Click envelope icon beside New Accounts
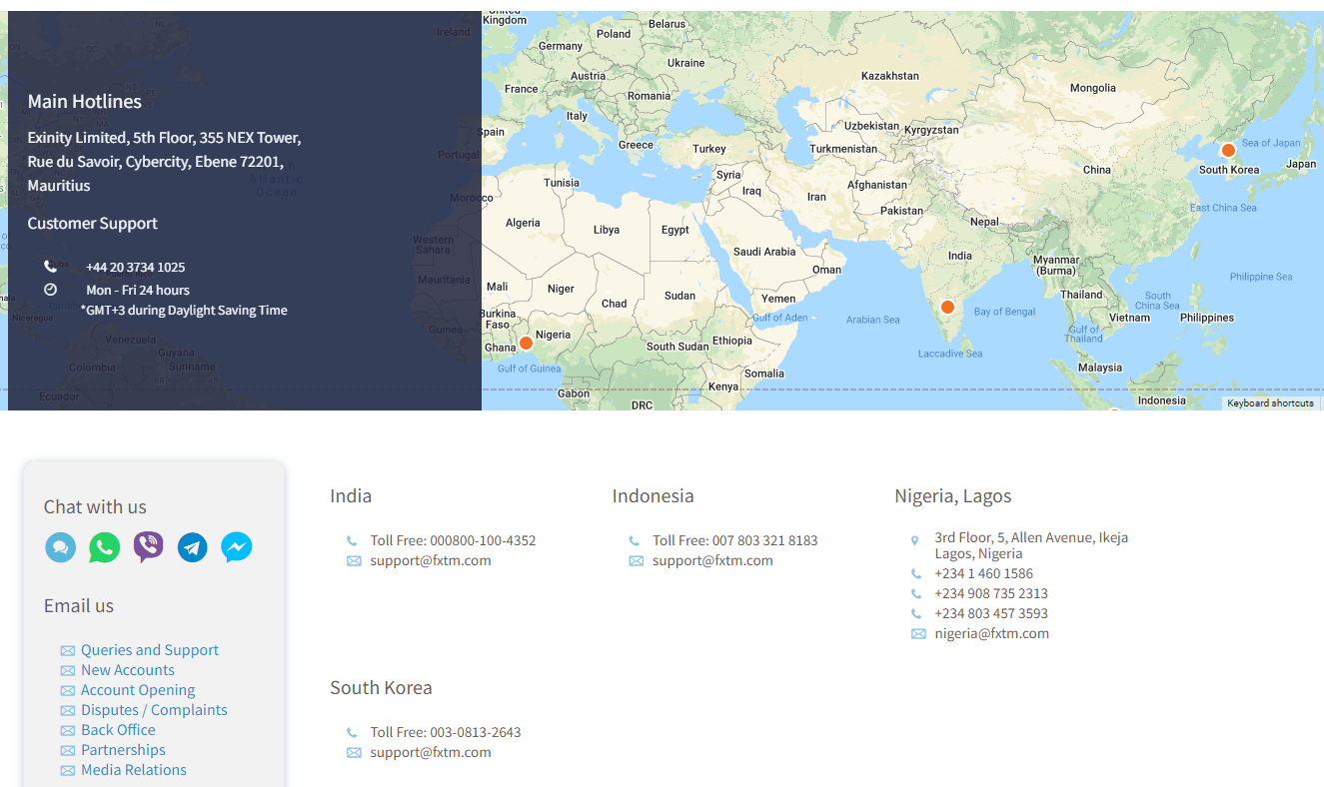This screenshot has height=787, width=1324. pyautogui.click(x=68, y=671)
